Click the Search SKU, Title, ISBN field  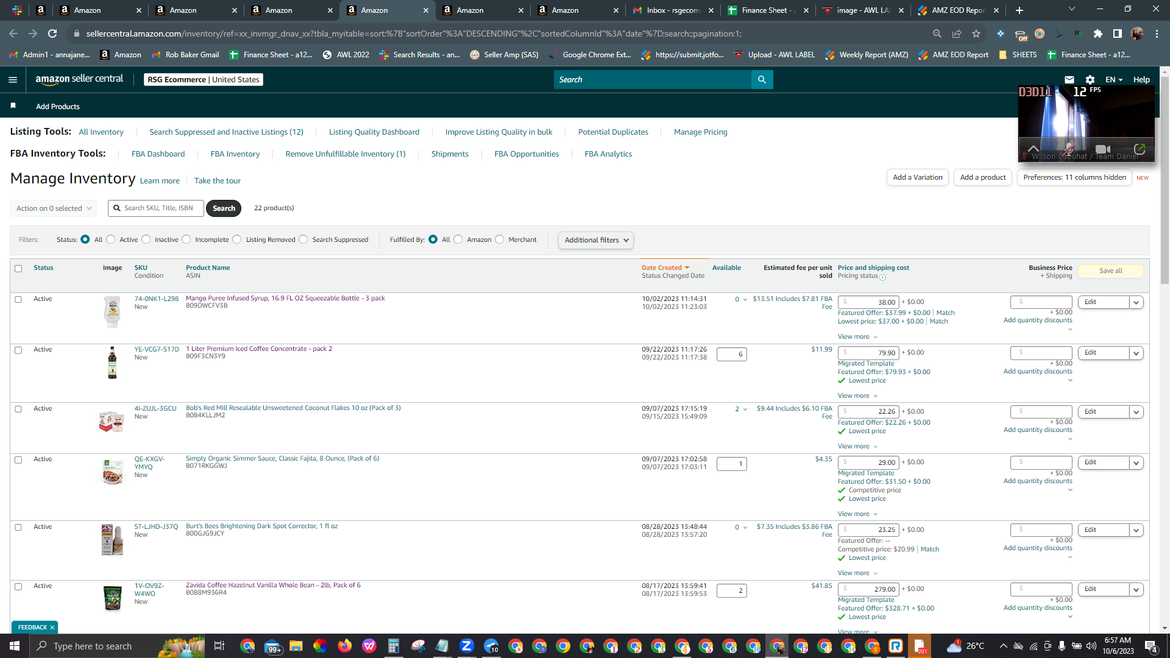[x=156, y=208]
